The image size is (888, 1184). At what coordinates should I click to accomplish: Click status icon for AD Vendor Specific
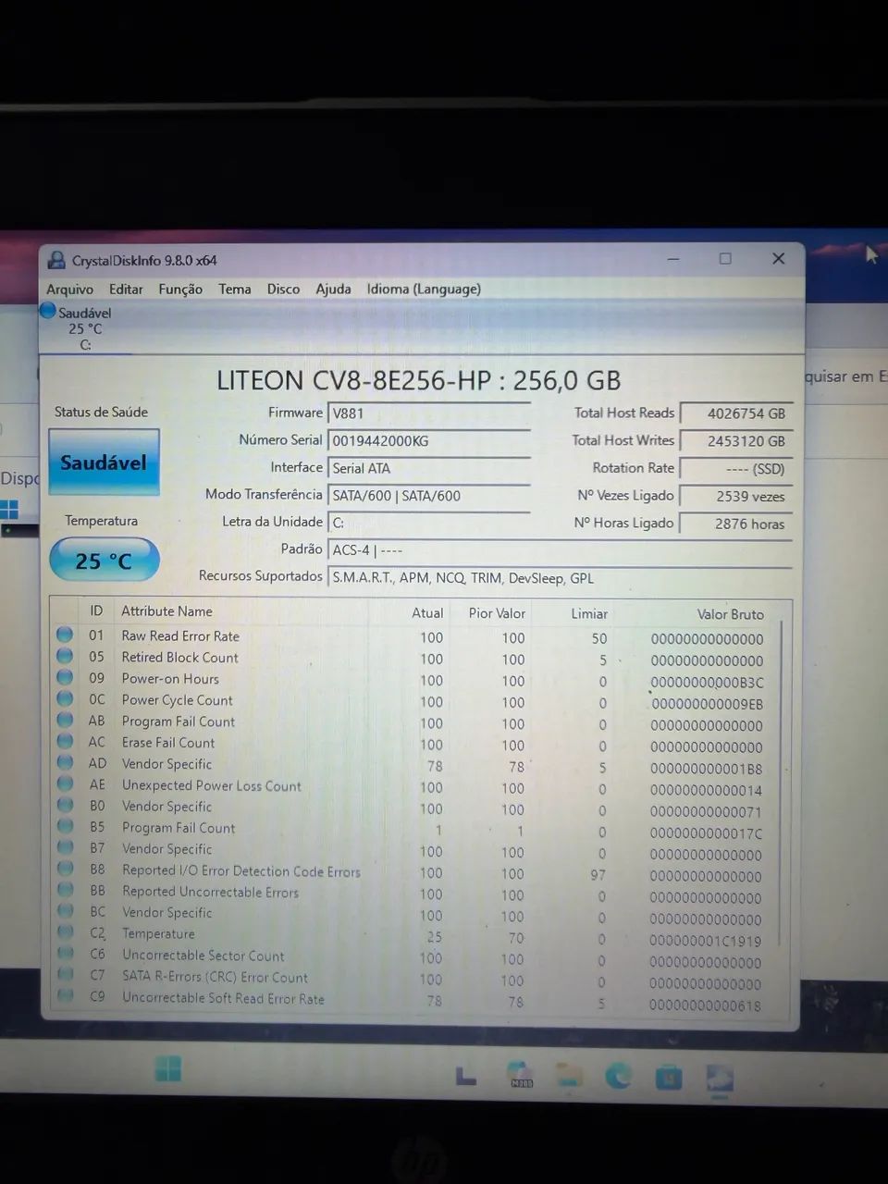click(65, 762)
